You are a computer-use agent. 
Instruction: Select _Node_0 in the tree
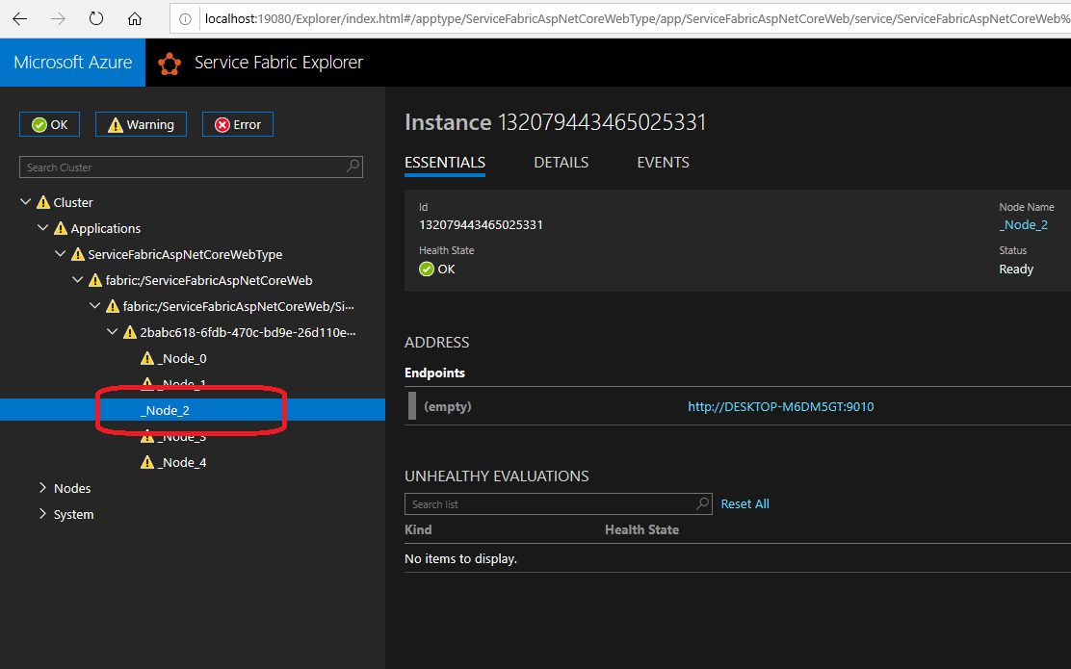[182, 358]
